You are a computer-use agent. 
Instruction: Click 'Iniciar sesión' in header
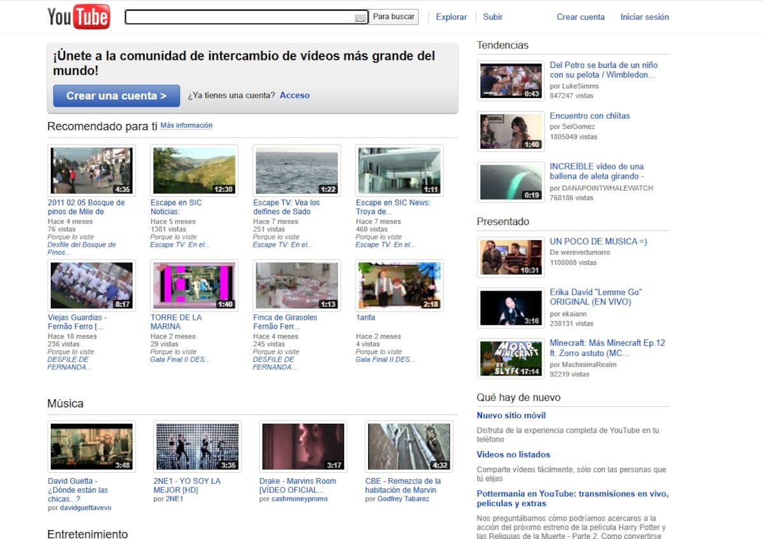[x=645, y=17]
